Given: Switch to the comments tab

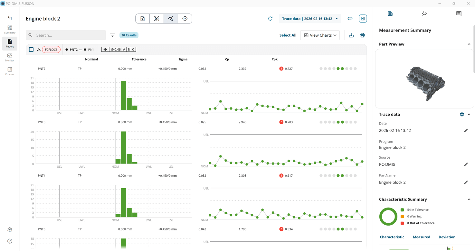Looking at the screenshot, I should pyautogui.click(x=459, y=14).
